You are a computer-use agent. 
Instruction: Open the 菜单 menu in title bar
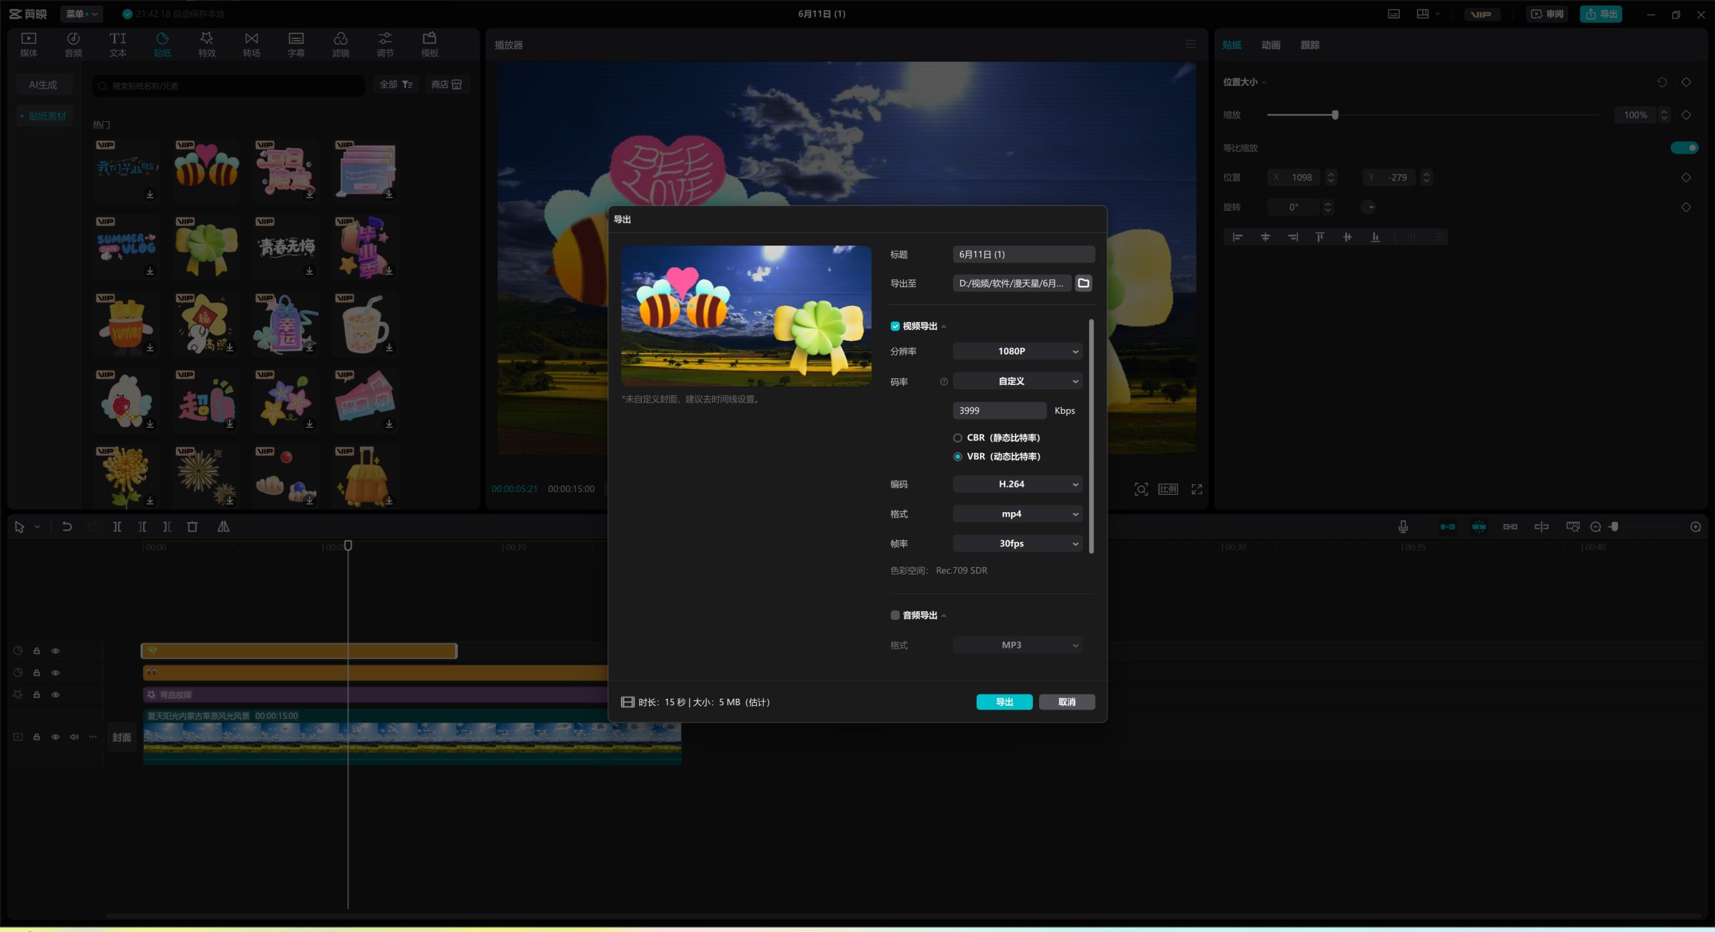(x=81, y=14)
